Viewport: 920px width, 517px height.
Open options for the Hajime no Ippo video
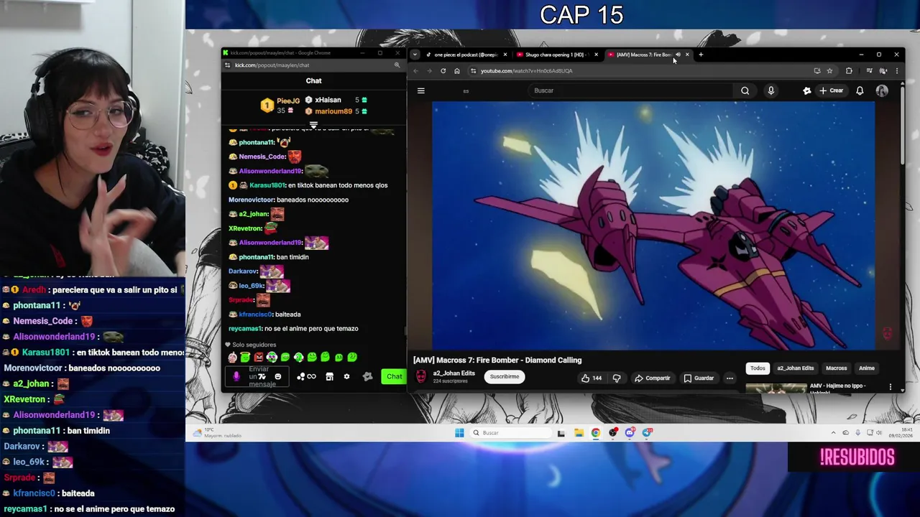coord(891,387)
